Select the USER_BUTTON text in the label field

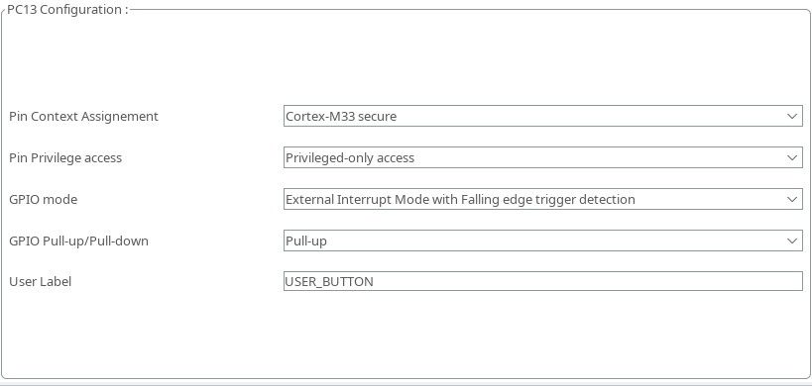329,282
